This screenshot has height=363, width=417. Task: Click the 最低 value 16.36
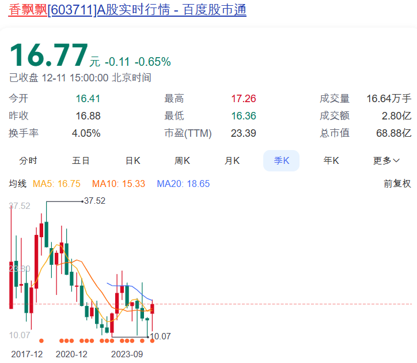click(x=244, y=116)
